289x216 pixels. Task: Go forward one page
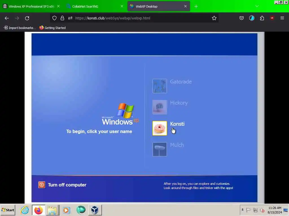point(17,18)
